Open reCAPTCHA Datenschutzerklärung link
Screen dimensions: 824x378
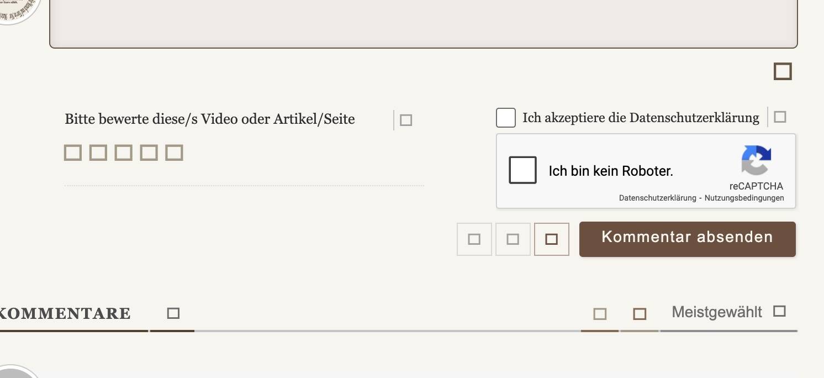coord(658,198)
